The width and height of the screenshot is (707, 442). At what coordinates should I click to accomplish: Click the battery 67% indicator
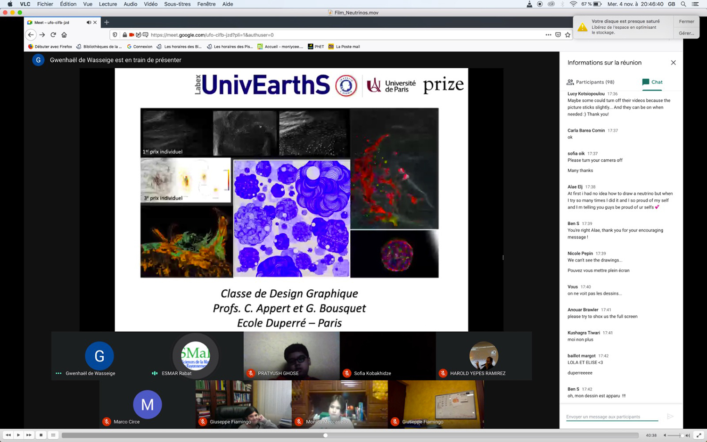[591, 4]
